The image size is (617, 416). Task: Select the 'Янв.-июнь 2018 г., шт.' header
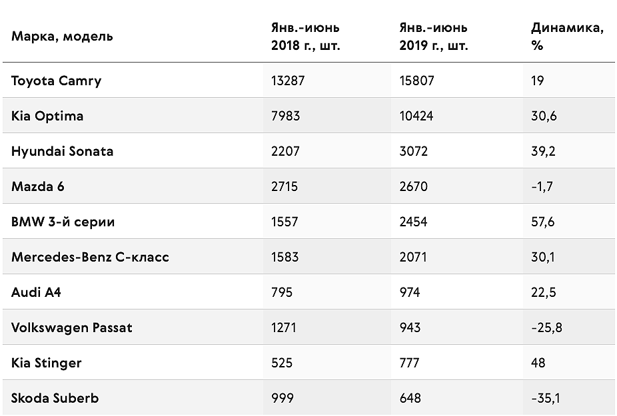(305, 37)
